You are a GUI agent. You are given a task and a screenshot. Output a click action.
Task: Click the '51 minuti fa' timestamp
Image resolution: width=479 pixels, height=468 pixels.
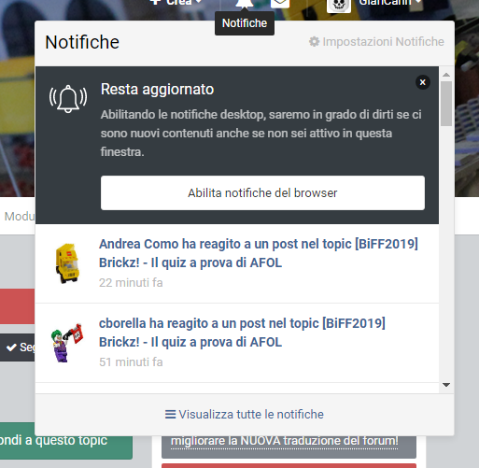(131, 362)
